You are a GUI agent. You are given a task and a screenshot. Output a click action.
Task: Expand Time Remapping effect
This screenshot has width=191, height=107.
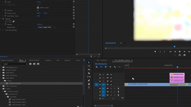point(1,30)
